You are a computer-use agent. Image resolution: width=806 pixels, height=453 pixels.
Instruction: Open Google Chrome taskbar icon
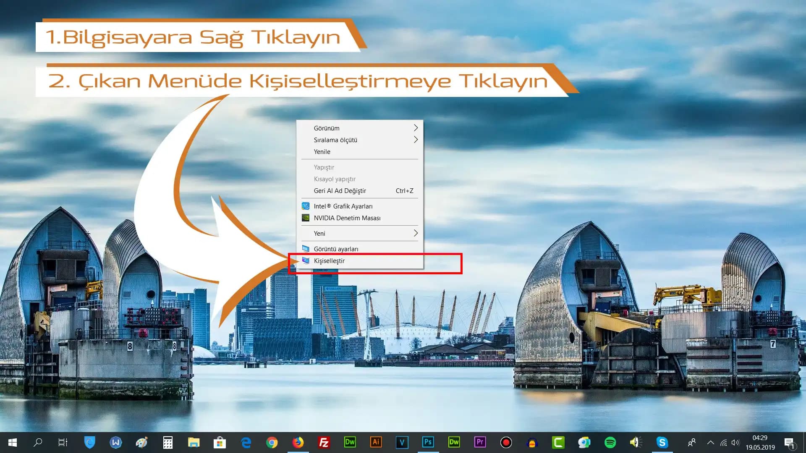272,443
